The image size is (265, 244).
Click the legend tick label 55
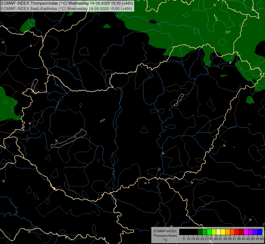257,239
